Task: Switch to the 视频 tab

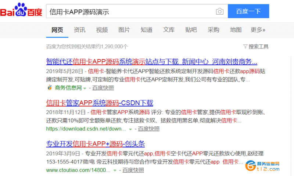Action: coord(102,30)
